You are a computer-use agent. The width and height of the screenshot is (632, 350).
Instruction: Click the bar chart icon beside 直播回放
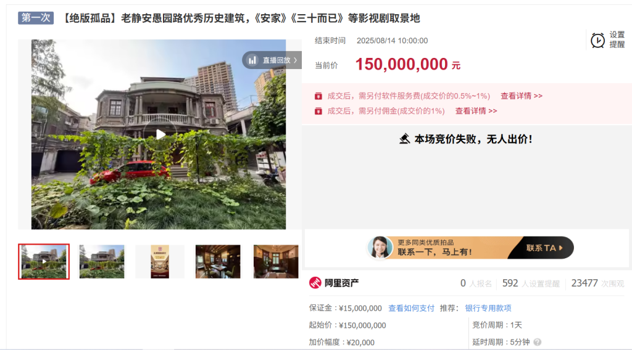(x=252, y=60)
